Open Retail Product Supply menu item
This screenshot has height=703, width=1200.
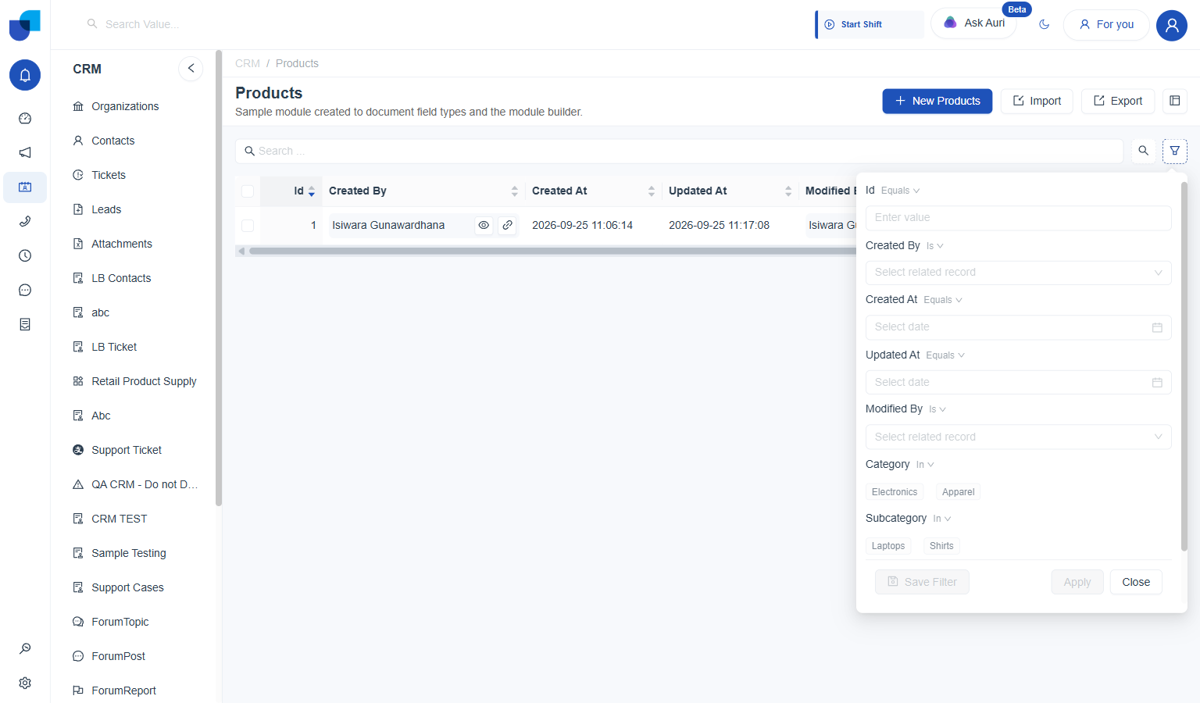pyautogui.click(x=144, y=381)
